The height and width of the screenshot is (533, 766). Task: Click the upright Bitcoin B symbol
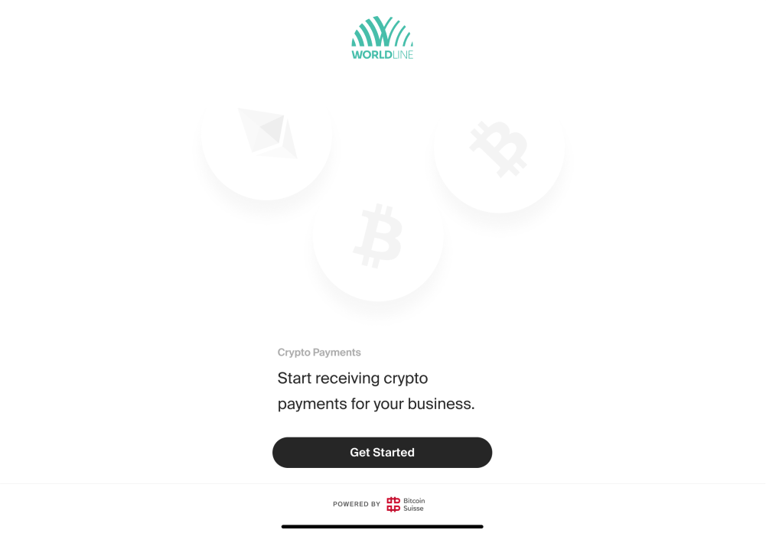coord(377,236)
